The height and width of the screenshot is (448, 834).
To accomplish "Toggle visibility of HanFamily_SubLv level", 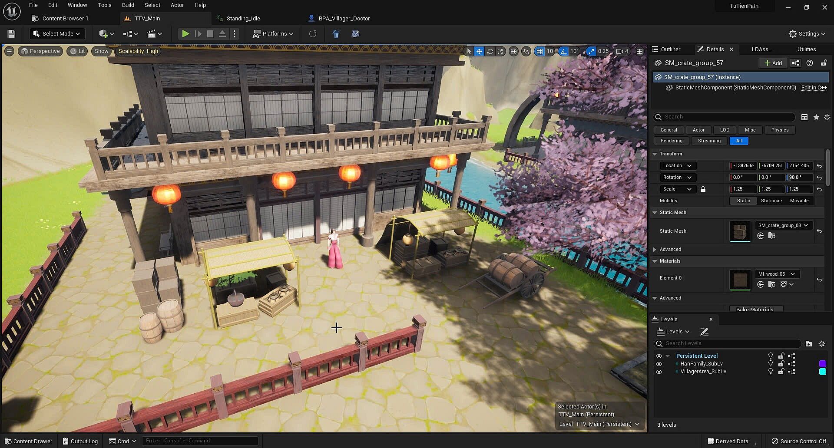I will (x=659, y=364).
